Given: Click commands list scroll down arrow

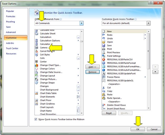Looking at the screenshot, I should pyautogui.click(x=82, y=113).
